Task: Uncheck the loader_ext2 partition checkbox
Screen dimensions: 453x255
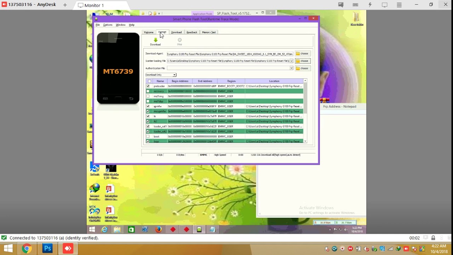Action: coord(148,131)
